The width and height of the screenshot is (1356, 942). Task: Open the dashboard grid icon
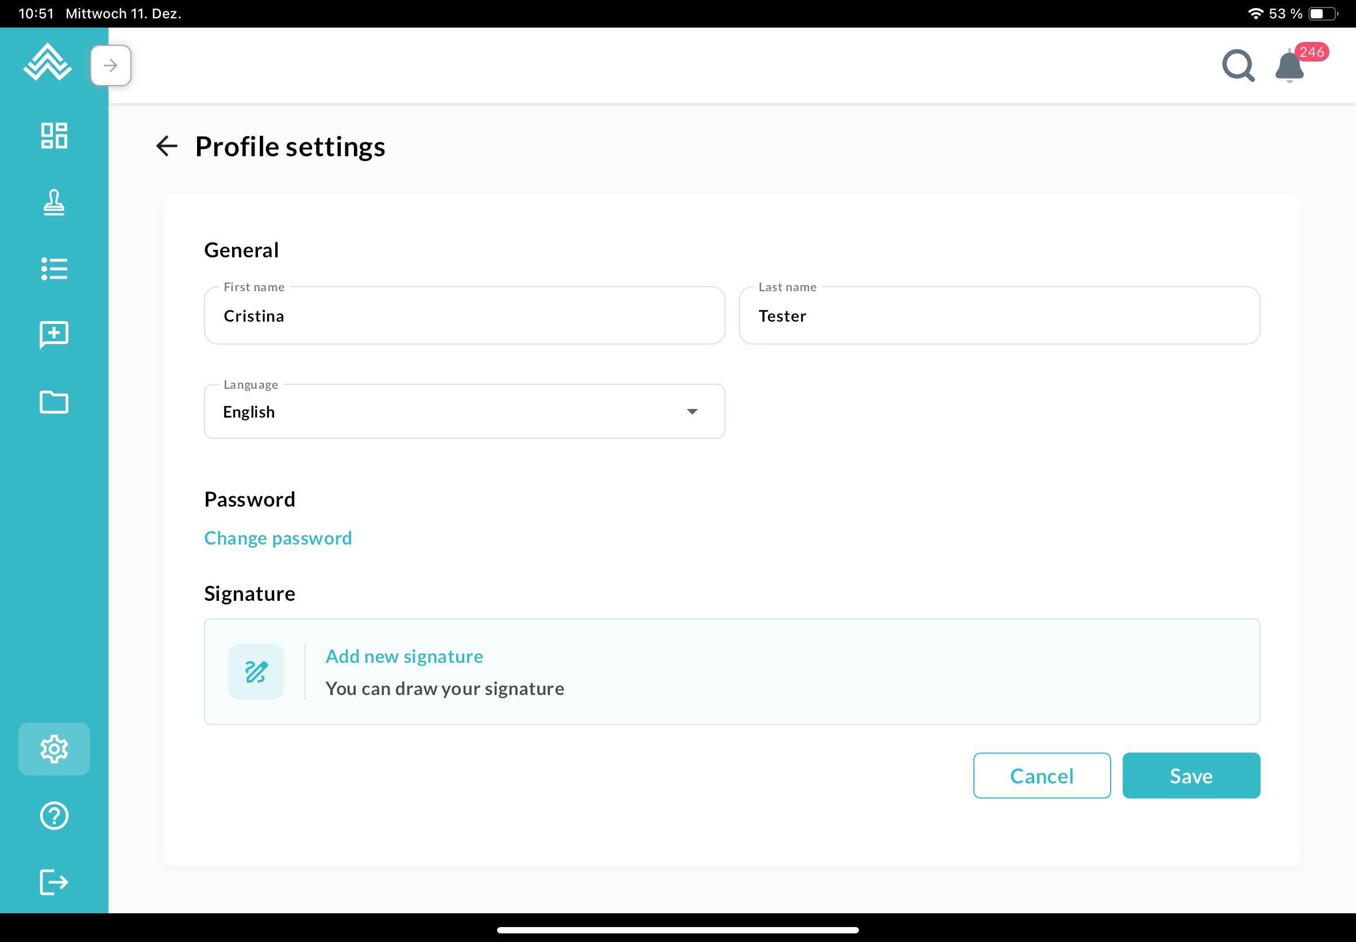coord(53,136)
